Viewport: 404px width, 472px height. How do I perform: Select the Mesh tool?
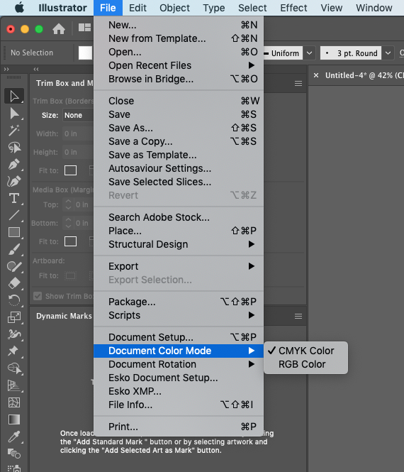14,402
